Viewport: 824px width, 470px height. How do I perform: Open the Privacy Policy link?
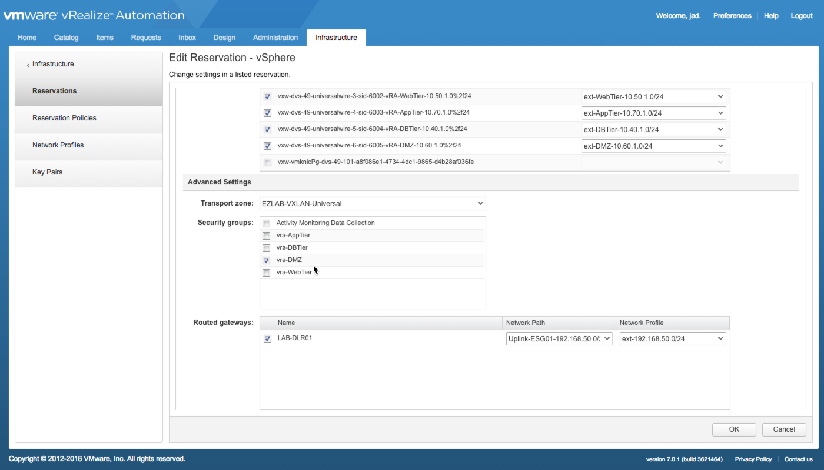point(753,459)
